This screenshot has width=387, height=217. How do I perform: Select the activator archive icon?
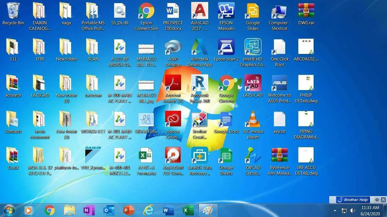(x=13, y=86)
